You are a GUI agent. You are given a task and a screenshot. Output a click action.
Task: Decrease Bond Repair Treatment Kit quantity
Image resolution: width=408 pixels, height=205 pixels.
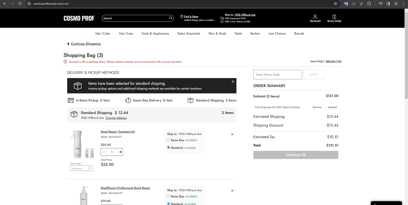[x=104, y=152]
